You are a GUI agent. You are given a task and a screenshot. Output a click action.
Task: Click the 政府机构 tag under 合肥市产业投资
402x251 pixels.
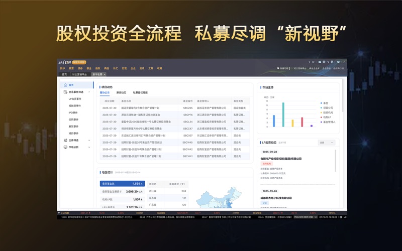click(267, 164)
